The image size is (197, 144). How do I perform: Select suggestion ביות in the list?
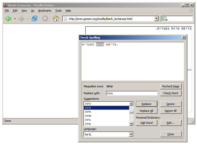[x=106, y=120]
